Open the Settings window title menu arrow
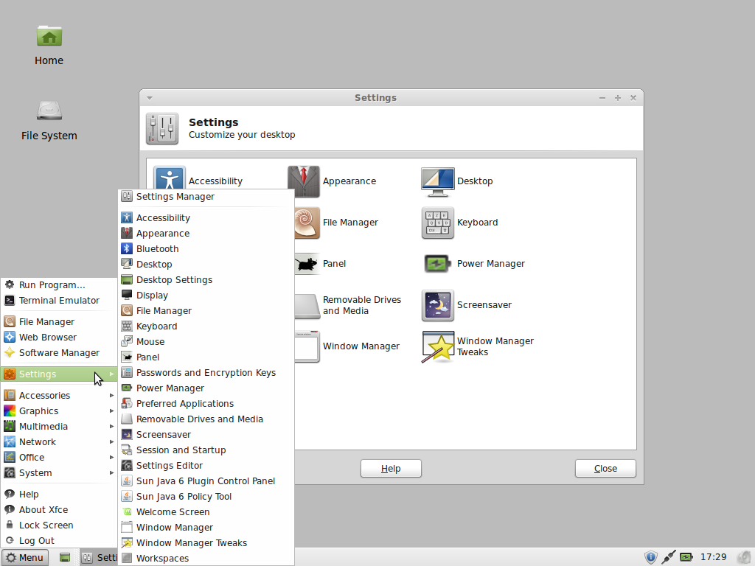Screen dimensions: 755x566 [150, 98]
